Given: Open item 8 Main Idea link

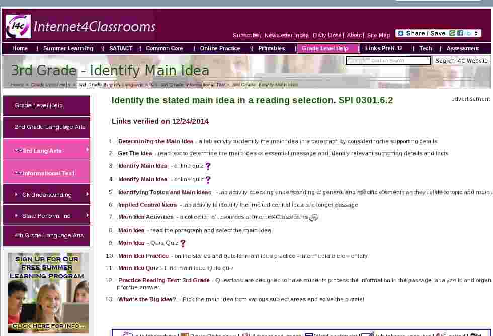Looking at the screenshot, I should [x=131, y=231].
